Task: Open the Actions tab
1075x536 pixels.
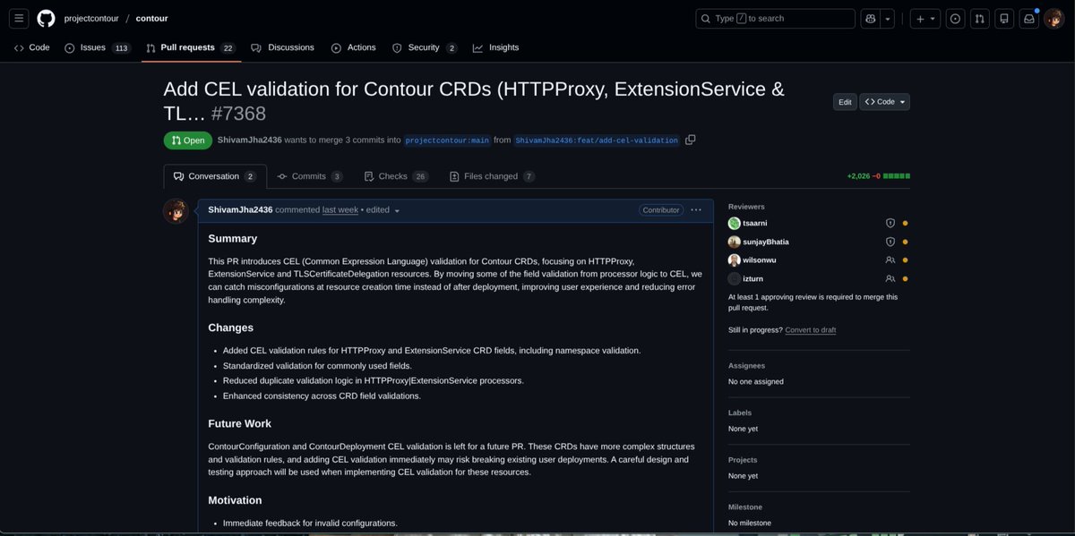Action: 353,47
